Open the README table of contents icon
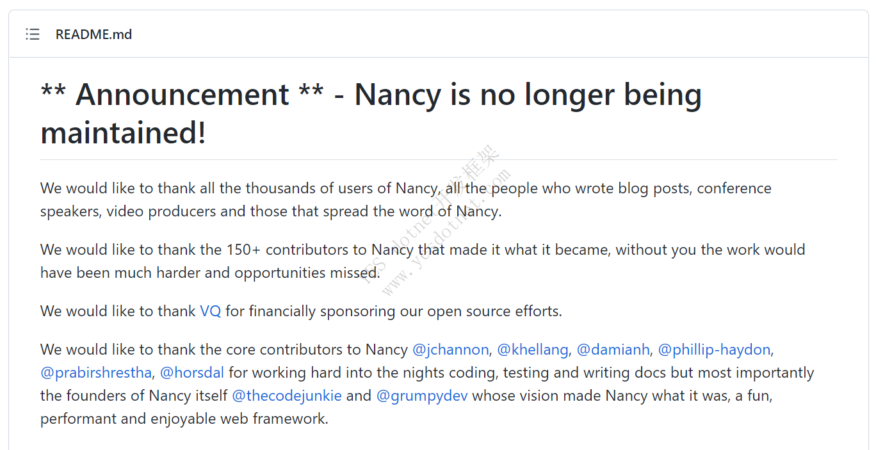Viewport: 876px width, 450px height. click(33, 35)
